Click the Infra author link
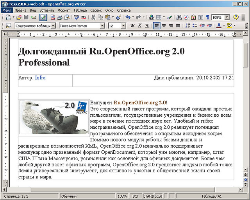This screenshot has width=250, height=200. pyautogui.click(x=40, y=77)
